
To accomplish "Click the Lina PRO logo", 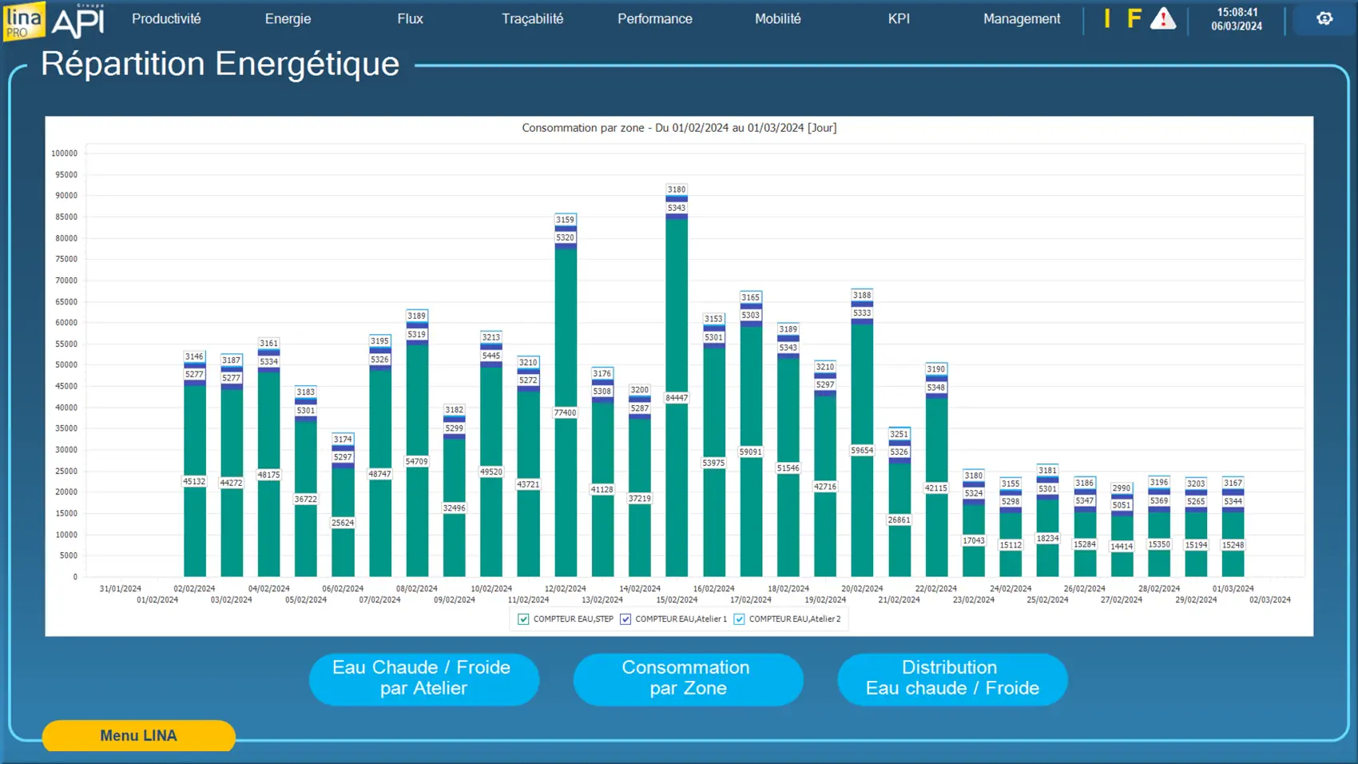I will click(x=23, y=20).
